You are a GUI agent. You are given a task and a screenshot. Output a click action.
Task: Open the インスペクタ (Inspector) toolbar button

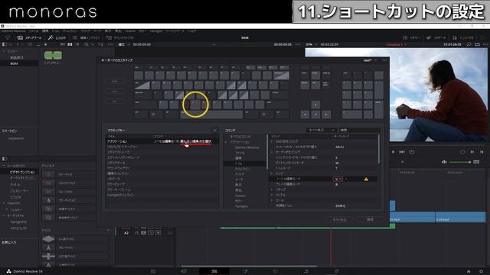click(462, 37)
